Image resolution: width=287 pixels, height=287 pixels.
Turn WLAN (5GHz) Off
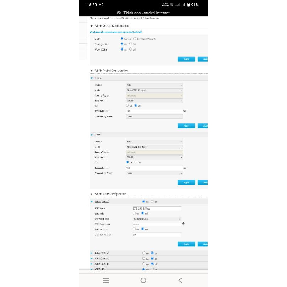(131, 49)
